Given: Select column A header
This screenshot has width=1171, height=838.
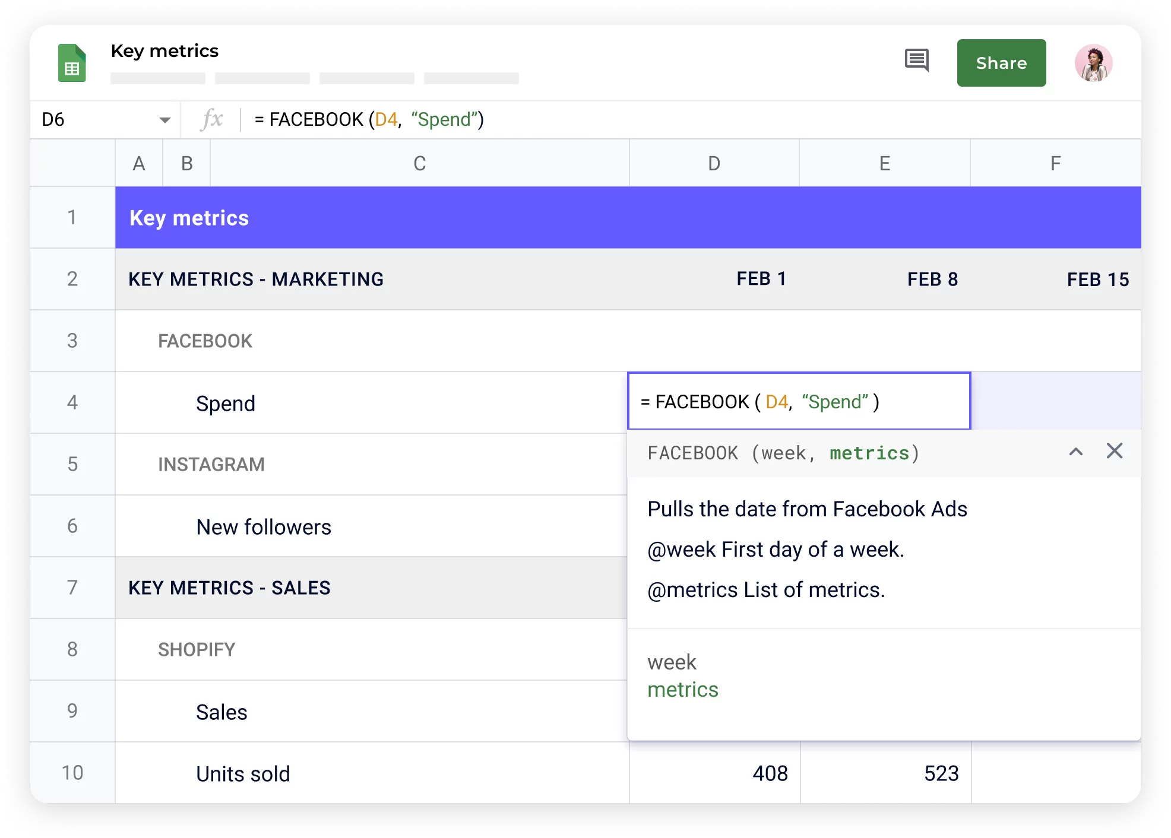Looking at the screenshot, I should click(139, 163).
